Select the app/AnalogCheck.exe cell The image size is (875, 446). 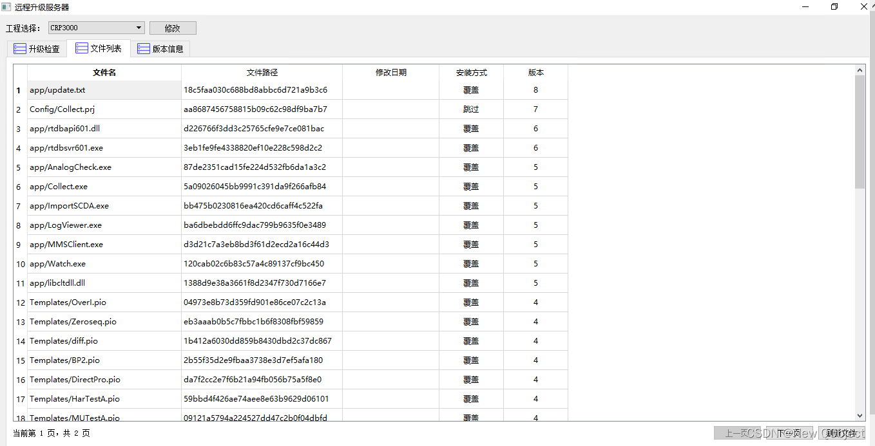(104, 167)
